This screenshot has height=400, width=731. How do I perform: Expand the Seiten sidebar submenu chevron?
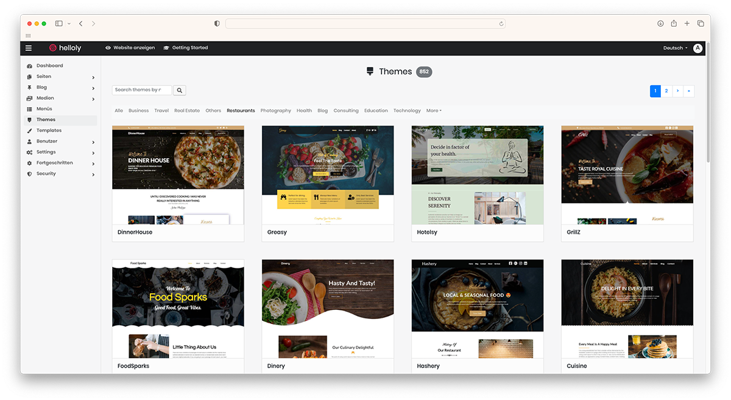[93, 77]
